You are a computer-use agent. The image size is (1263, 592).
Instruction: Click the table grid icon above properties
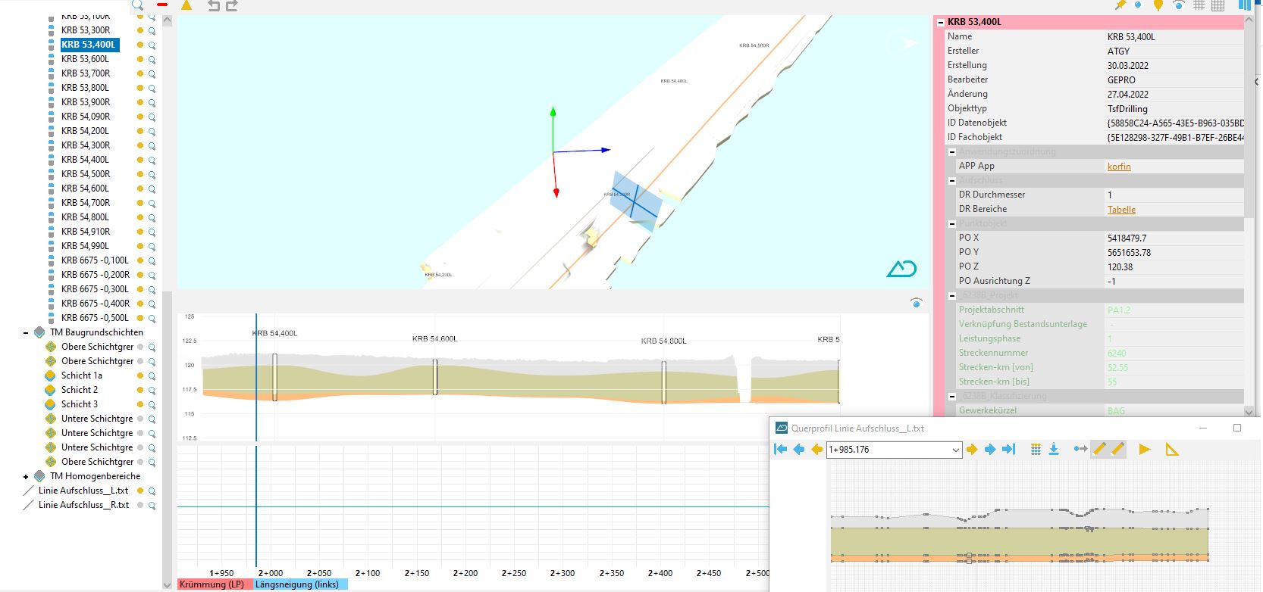pos(1218,5)
